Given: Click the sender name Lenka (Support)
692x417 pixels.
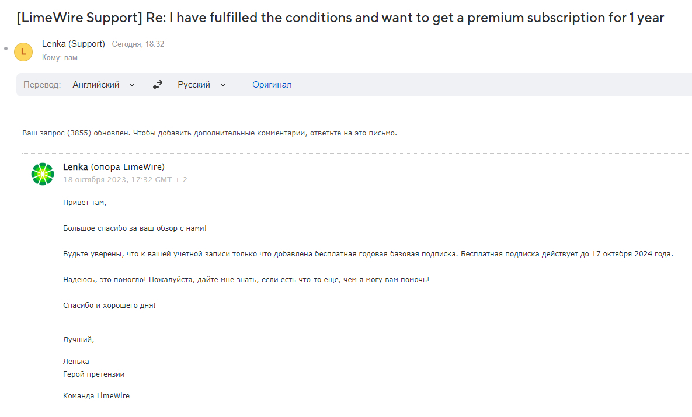Looking at the screenshot, I should [74, 44].
